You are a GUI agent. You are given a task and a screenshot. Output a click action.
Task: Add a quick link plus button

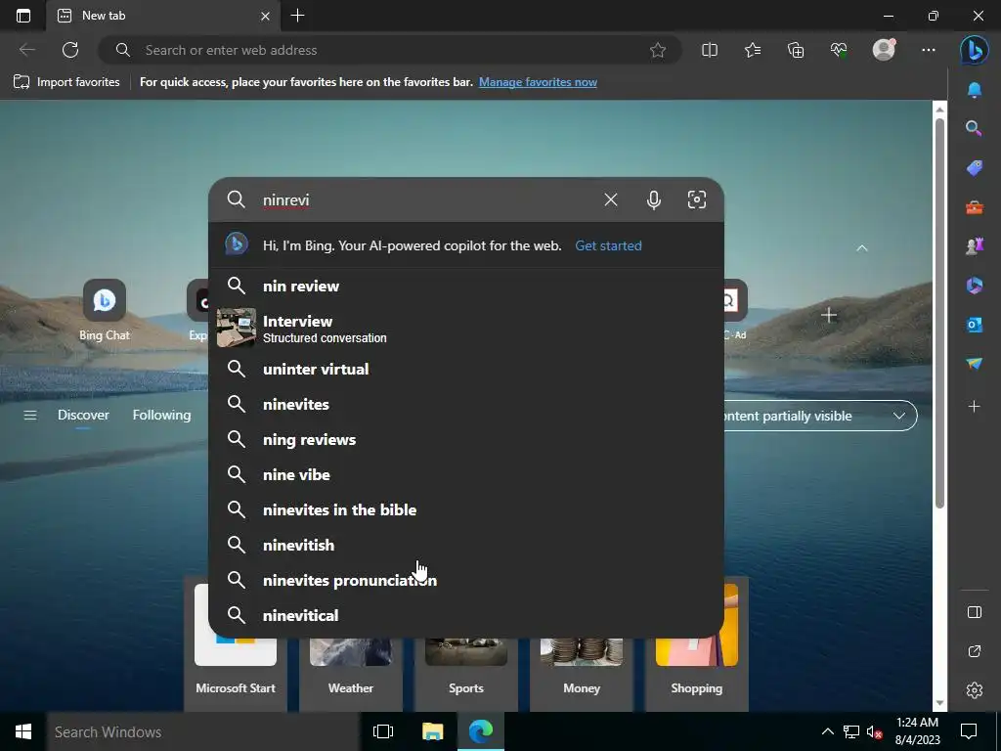[829, 315]
